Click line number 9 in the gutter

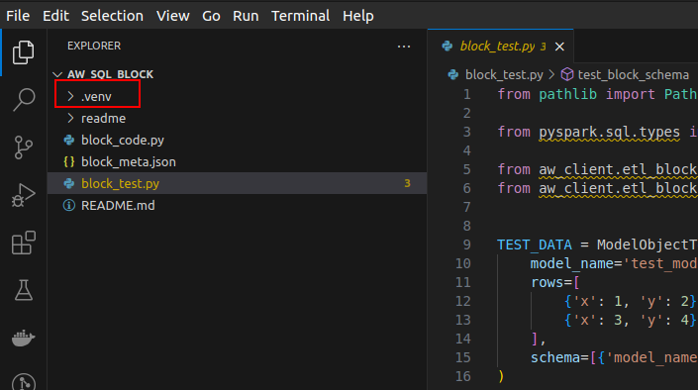pos(466,244)
